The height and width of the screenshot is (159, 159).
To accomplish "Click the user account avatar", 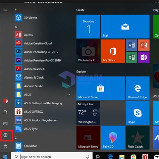I will [5, 101].
